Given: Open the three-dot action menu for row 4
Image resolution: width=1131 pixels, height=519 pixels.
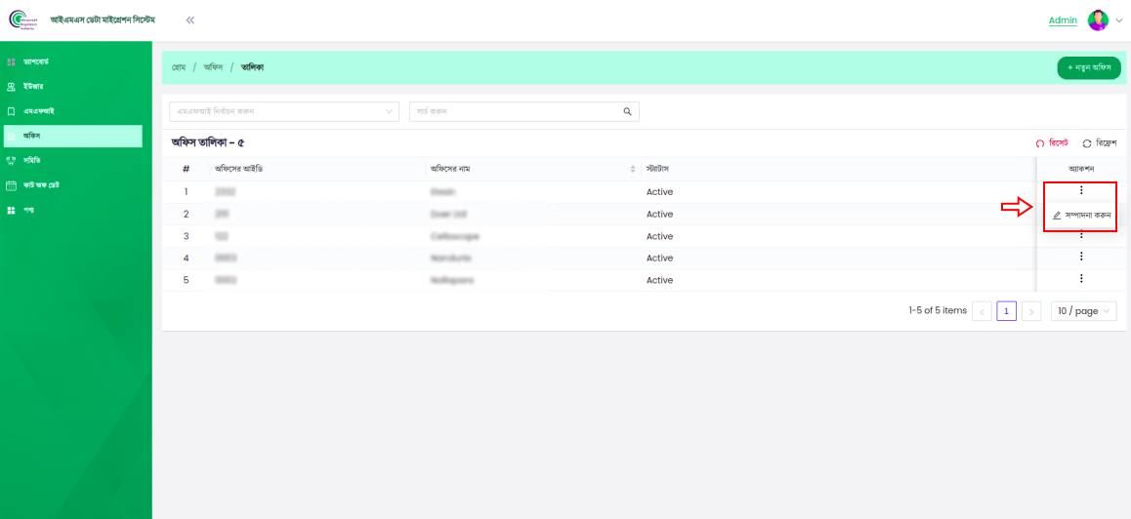Looking at the screenshot, I should (x=1081, y=257).
